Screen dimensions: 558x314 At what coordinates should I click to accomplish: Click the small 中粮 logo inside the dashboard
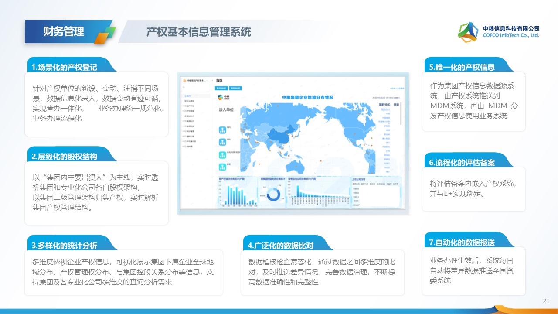point(221,97)
